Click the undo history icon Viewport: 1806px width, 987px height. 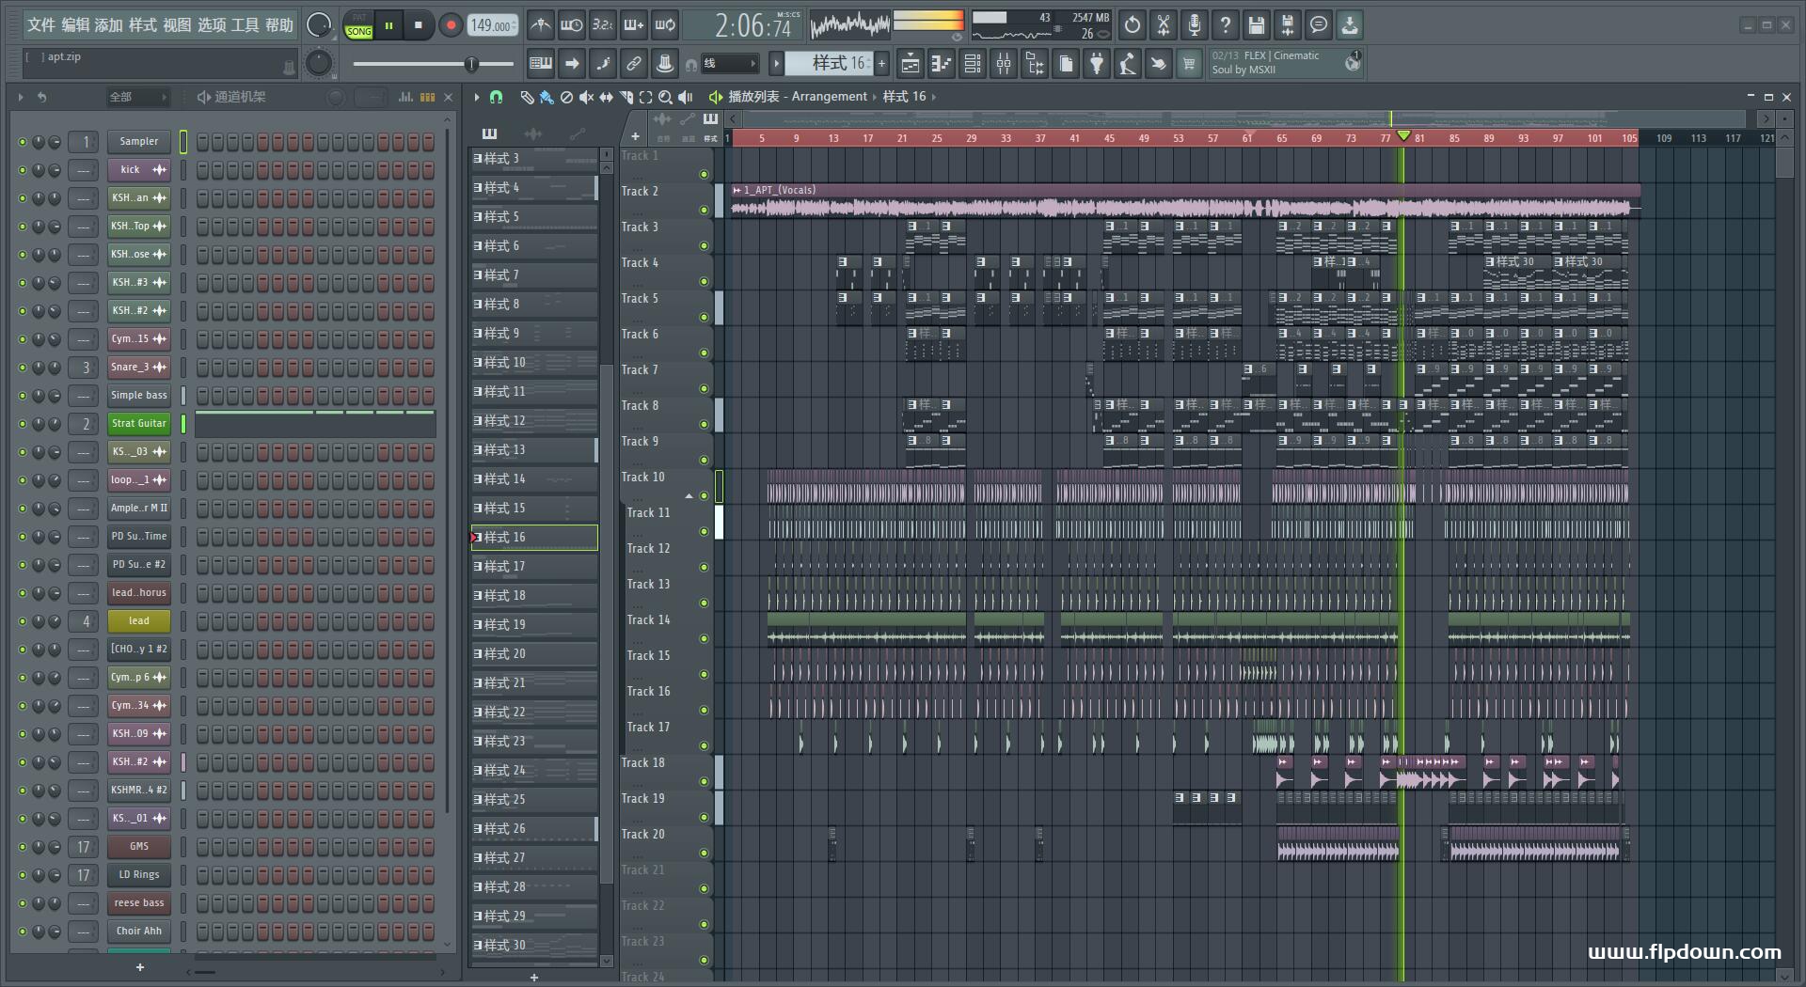(x=1133, y=25)
